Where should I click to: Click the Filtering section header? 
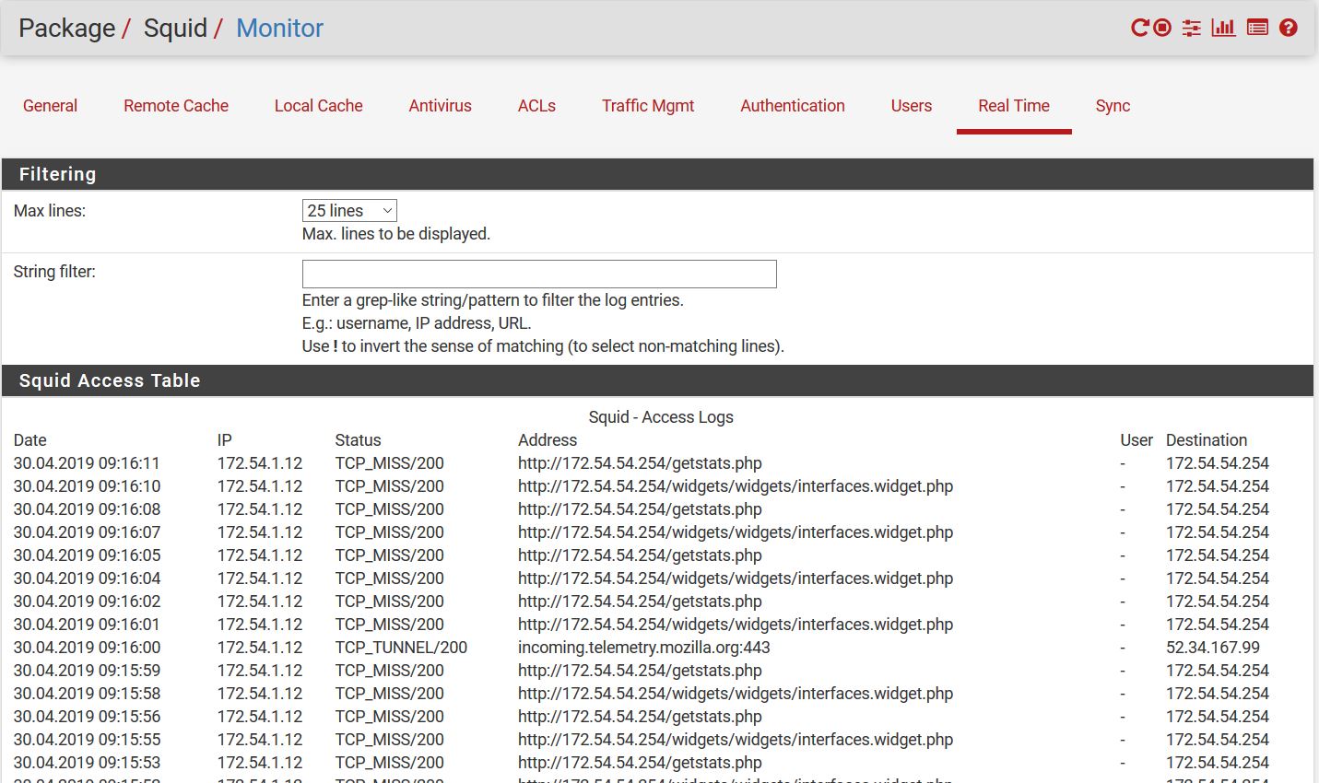pyautogui.click(x=657, y=174)
